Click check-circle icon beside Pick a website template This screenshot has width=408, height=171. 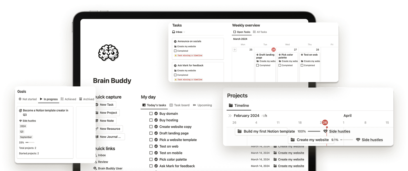click(156, 140)
